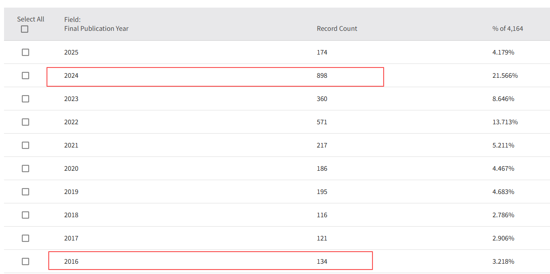Image resolution: width=550 pixels, height=274 pixels.
Task: Check the box next to 2016
Action: [x=25, y=261]
